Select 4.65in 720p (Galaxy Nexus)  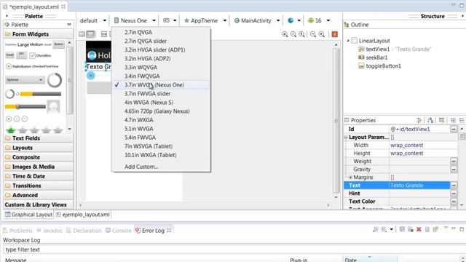point(161,111)
